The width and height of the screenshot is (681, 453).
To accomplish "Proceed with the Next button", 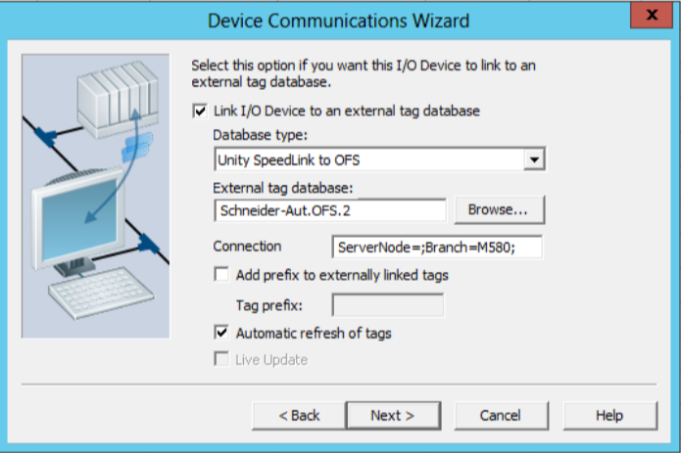I will (393, 416).
